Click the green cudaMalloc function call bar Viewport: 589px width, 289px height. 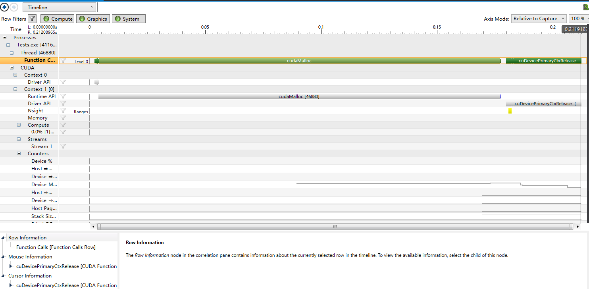[299, 61]
